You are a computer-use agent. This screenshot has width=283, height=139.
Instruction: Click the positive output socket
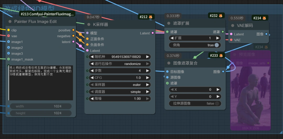(x=73, y=30)
